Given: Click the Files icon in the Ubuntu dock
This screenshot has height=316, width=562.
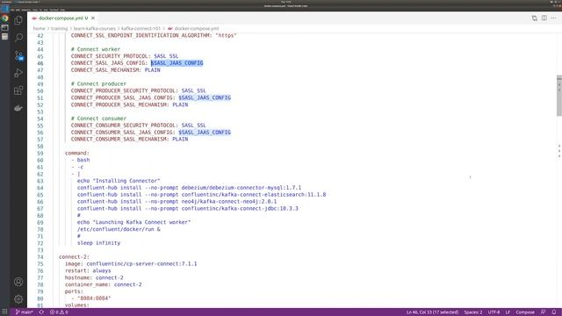Looking at the screenshot, I should (4, 37).
